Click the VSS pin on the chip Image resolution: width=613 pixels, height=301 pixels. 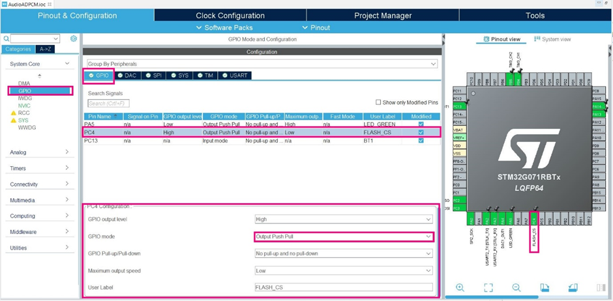point(459,153)
